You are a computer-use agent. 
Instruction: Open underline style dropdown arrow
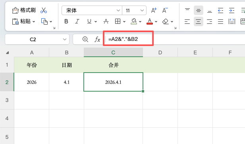pos(96,21)
